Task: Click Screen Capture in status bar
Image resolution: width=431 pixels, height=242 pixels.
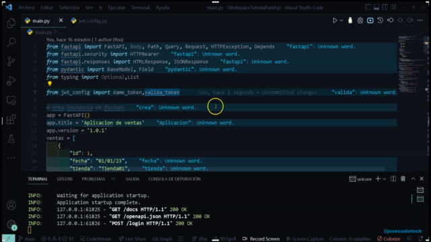Action: pos(305,239)
